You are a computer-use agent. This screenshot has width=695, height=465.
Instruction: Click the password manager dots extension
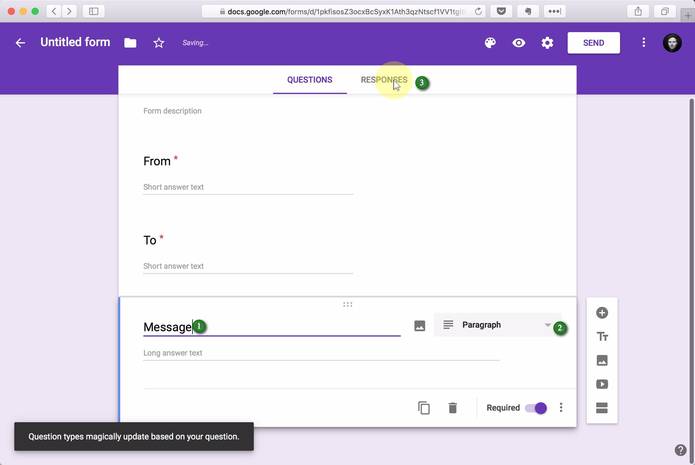click(x=555, y=12)
